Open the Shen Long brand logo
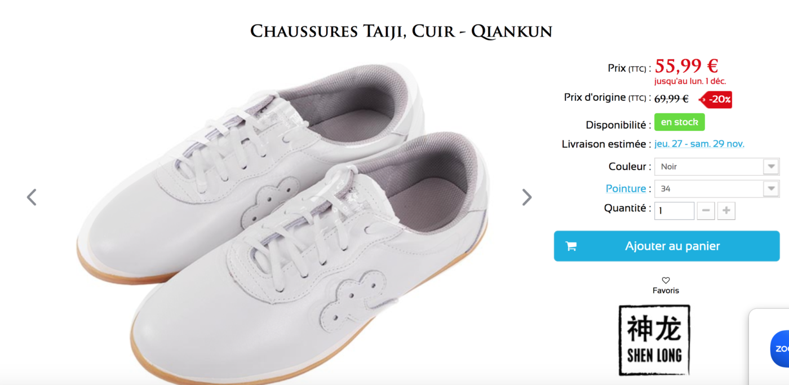This screenshot has width=789, height=385. [x=654, y=340]
